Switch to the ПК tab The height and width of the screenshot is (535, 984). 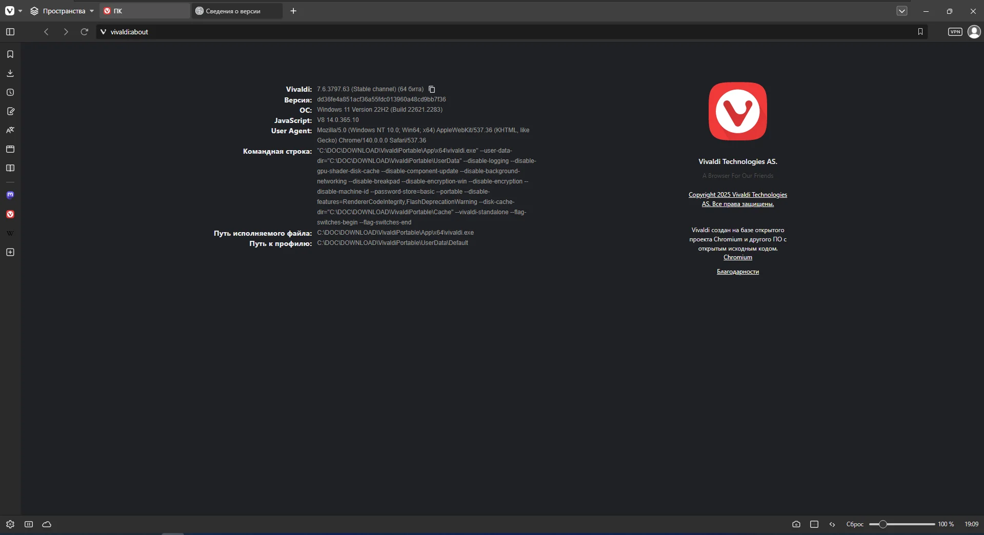pyautogui.click(x=145, y=11)
